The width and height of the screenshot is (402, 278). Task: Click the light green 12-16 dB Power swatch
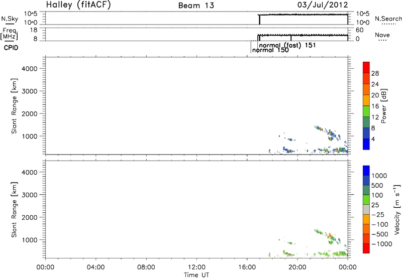(x=366, y=111)
